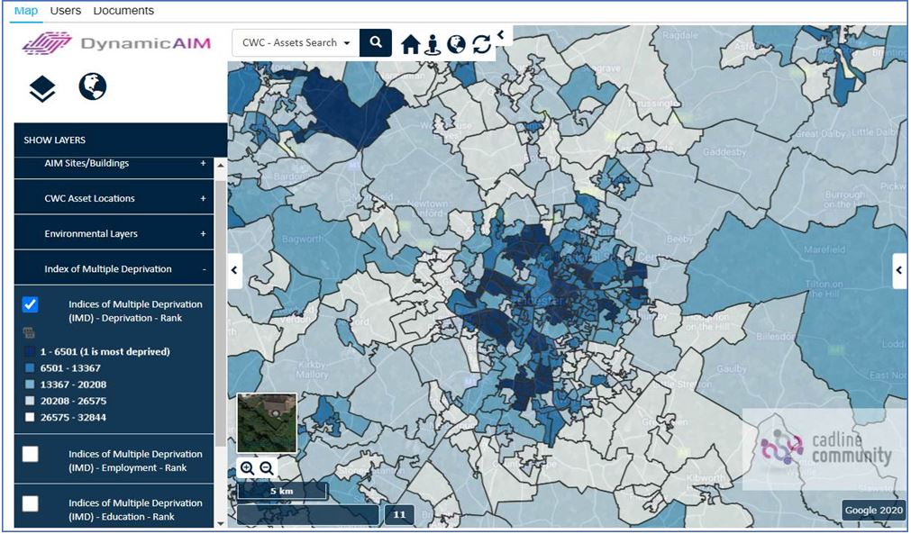
Task: Click the Indices of Multiple Deprivation - Deprivation label
Action: click(x=135, y=311)
